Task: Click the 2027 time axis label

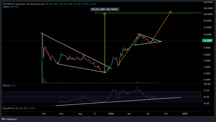Action: point(185,114)
